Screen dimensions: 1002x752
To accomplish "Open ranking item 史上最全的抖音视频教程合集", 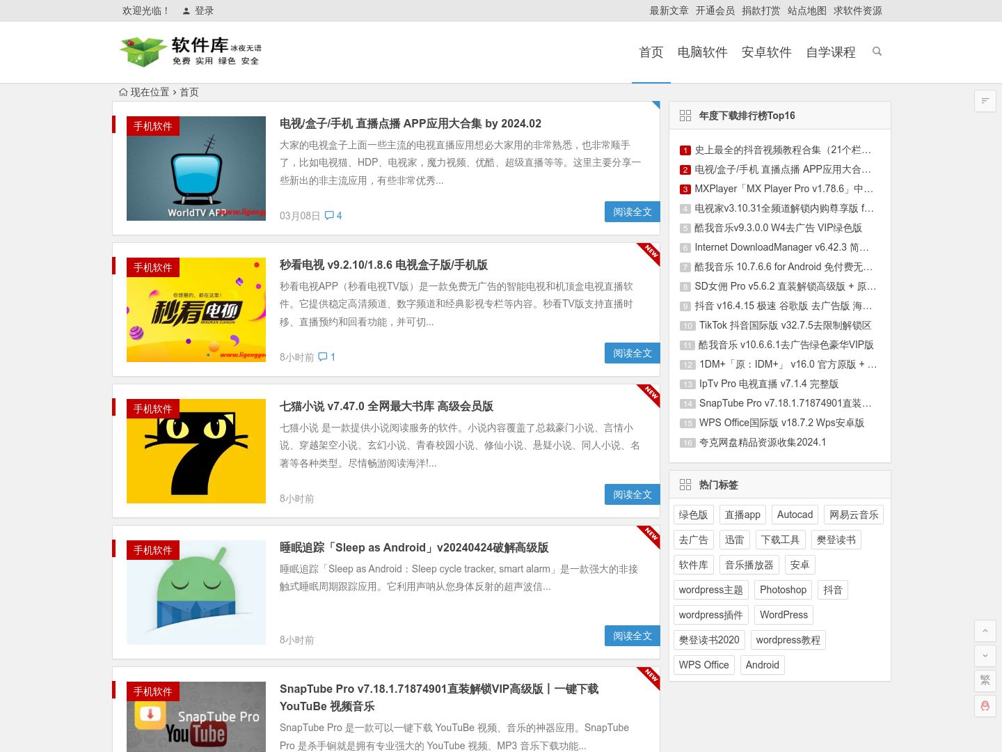I will tap(783, 150).
